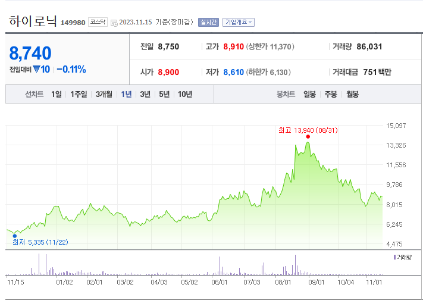This screenshot has height=300, width=423.
Task: Click the 05/02 x-axis date label
Action: 189,283
